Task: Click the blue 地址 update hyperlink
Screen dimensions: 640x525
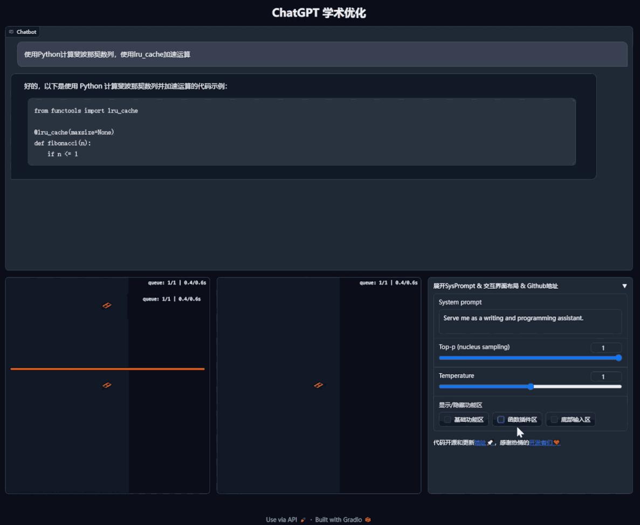Action: 480,442
